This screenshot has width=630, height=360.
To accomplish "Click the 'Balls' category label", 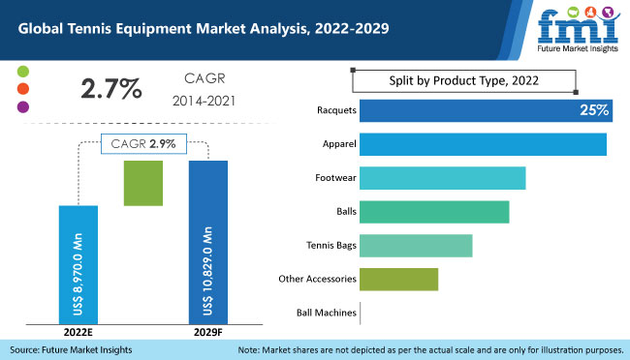I will click(346, 212).
